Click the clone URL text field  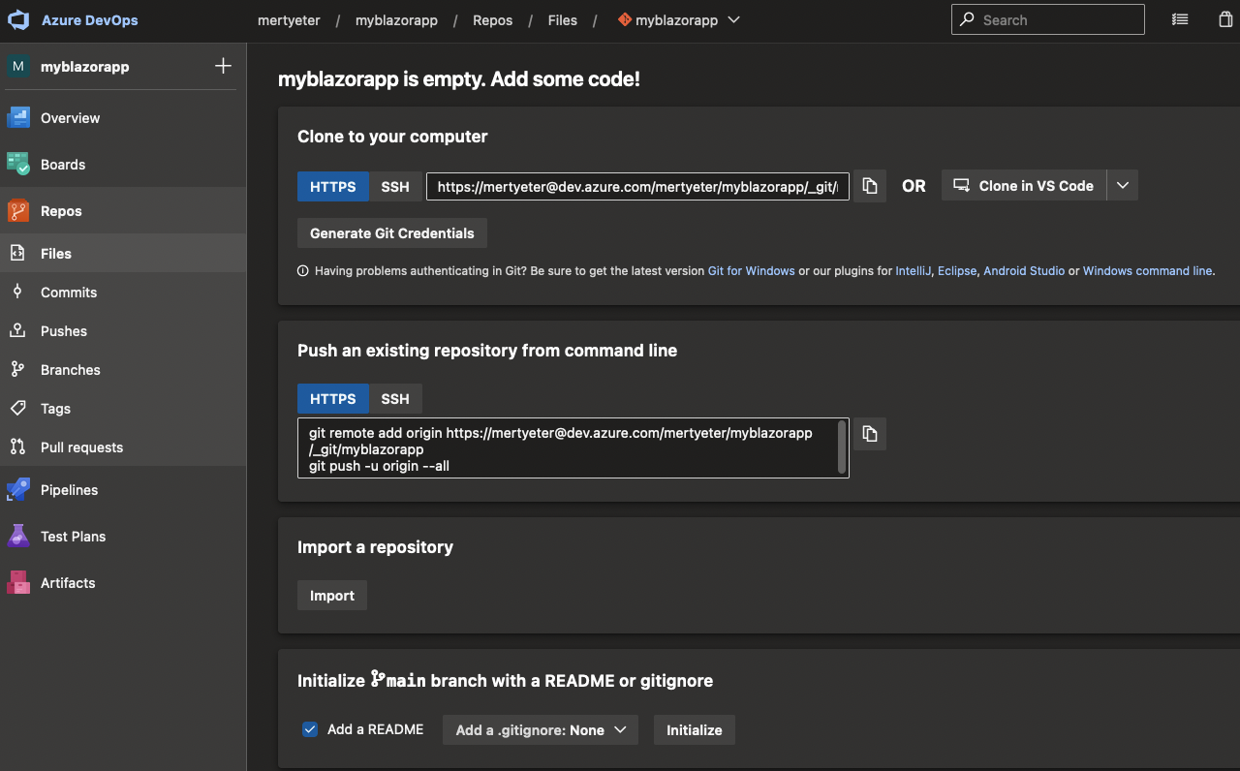[638, 187]
